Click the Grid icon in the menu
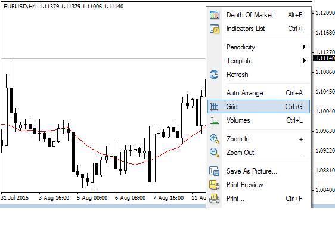This screenshot has width=335, height=229. (214, 107)
